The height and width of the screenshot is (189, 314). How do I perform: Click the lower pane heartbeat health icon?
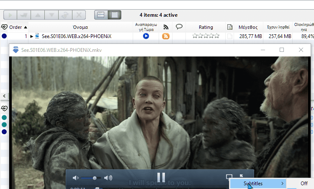click(4, 108)
